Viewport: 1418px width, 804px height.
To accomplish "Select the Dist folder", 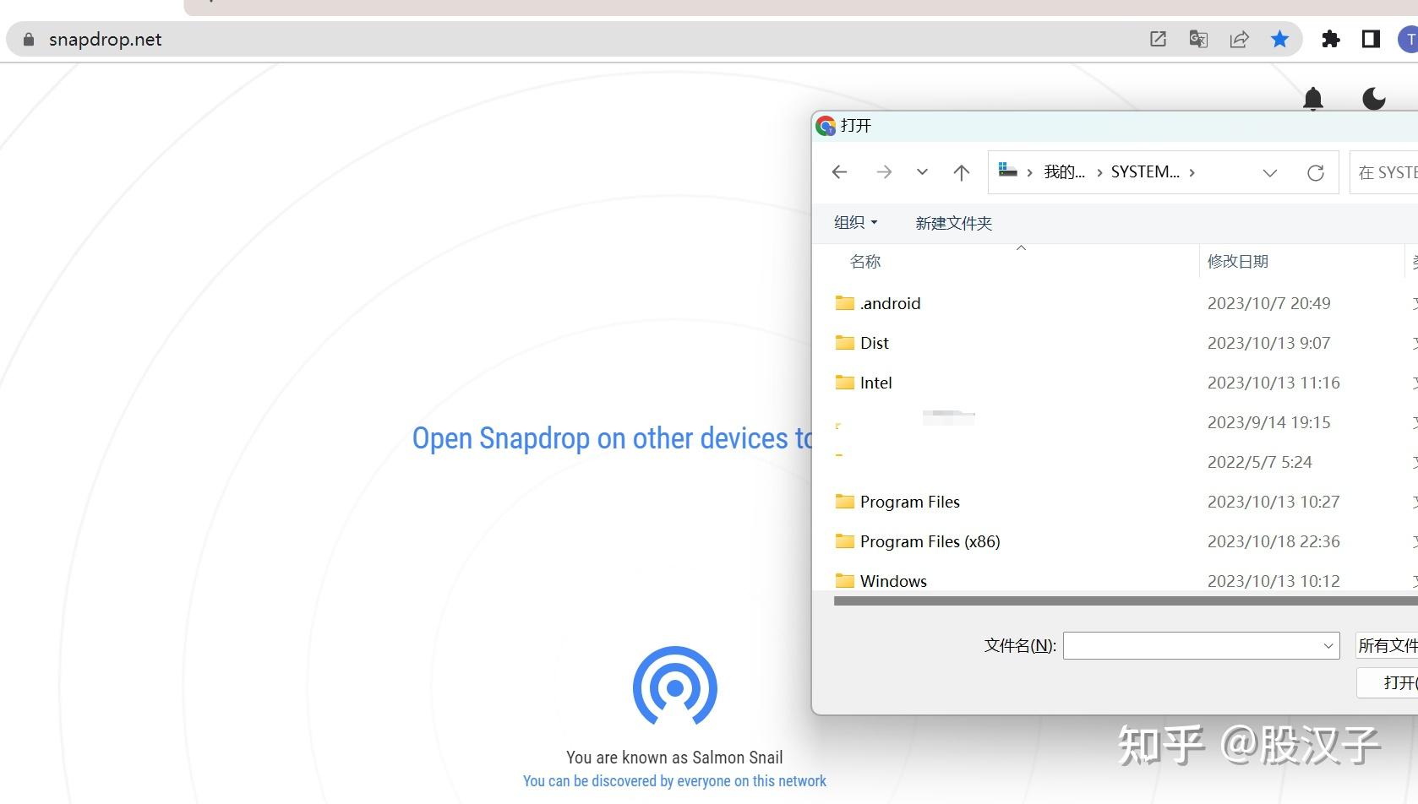I will click(862, 343).
